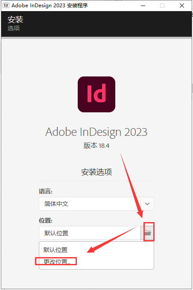Click the folder icon beside location field
The width and height of the screenshot is (193, 290).
pyautogui.click(x=147, y=232)
